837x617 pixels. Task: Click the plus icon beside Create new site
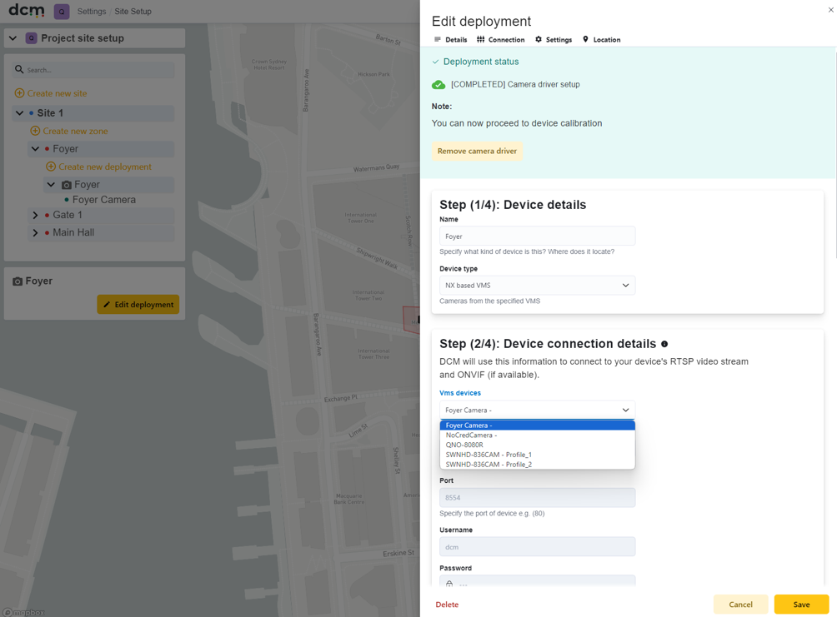pos(19,93)
